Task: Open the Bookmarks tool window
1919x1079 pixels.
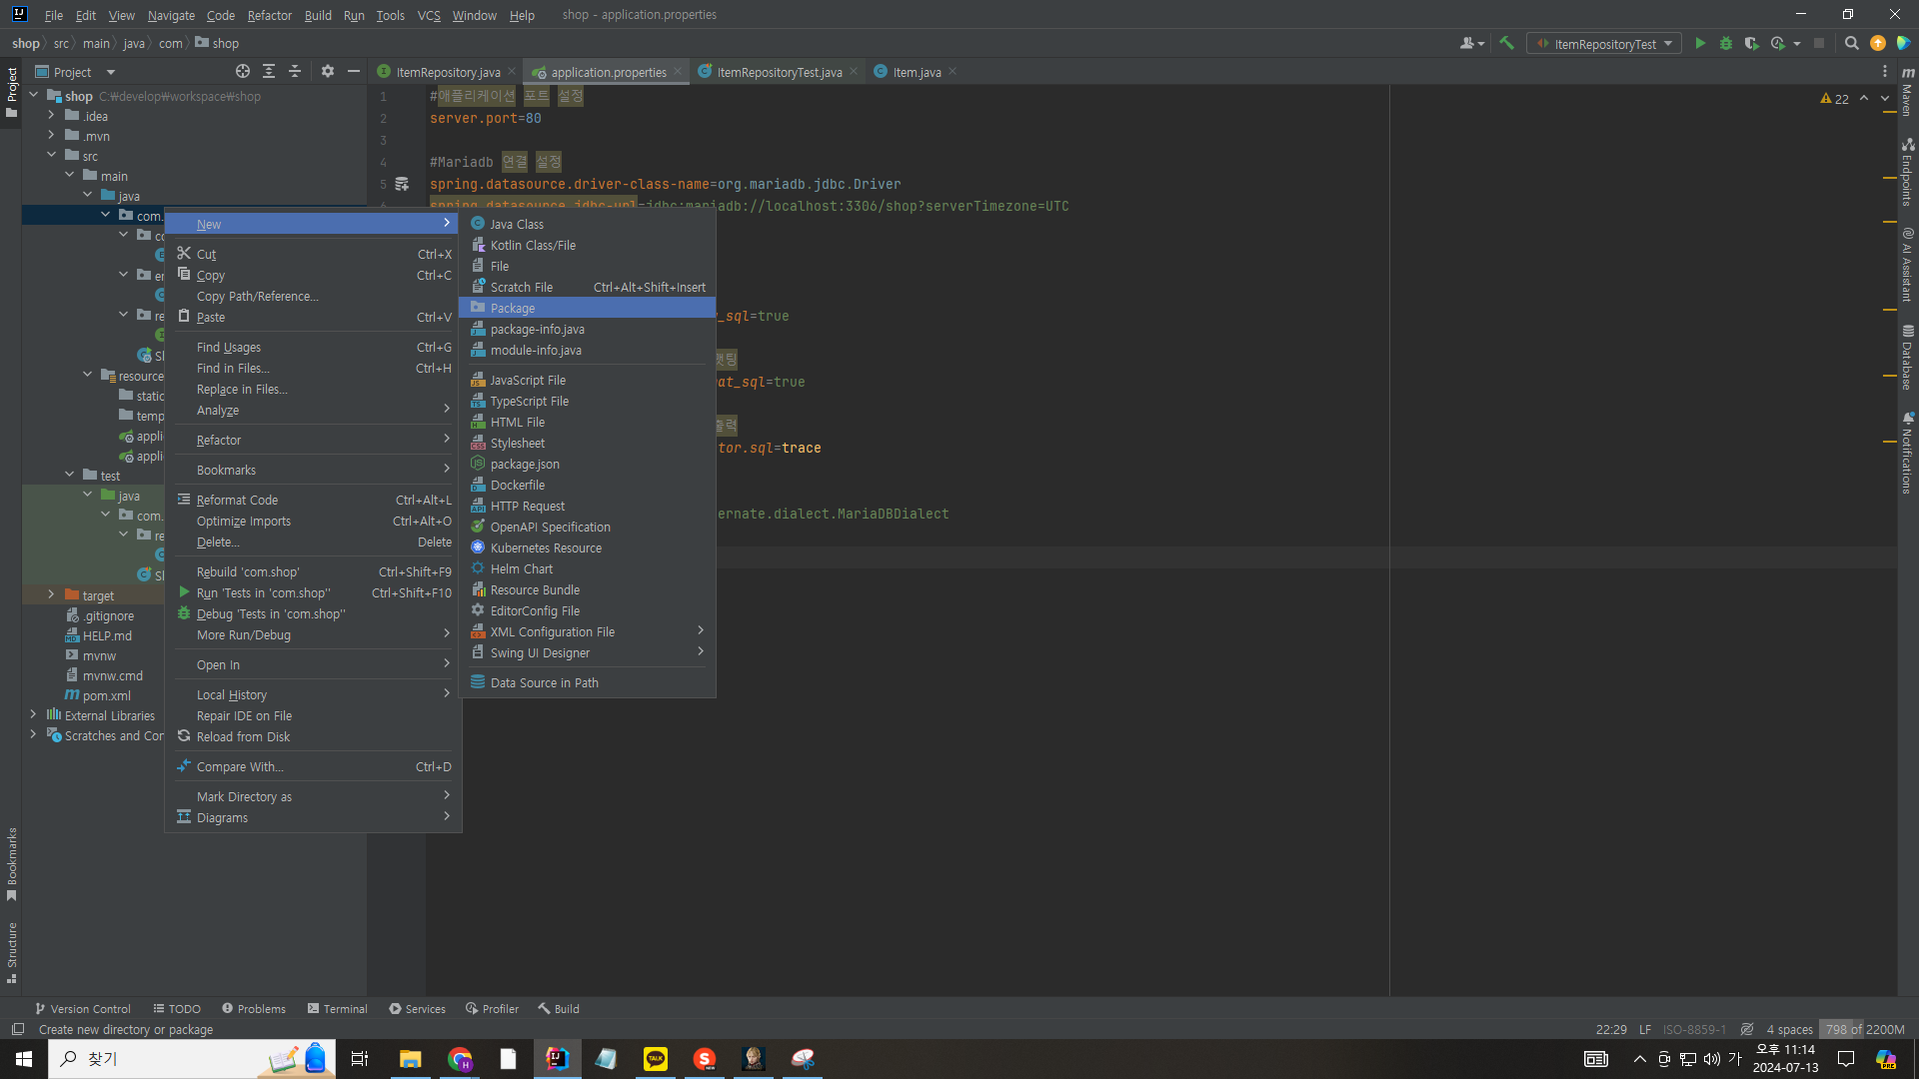Action: coord(12,865)
